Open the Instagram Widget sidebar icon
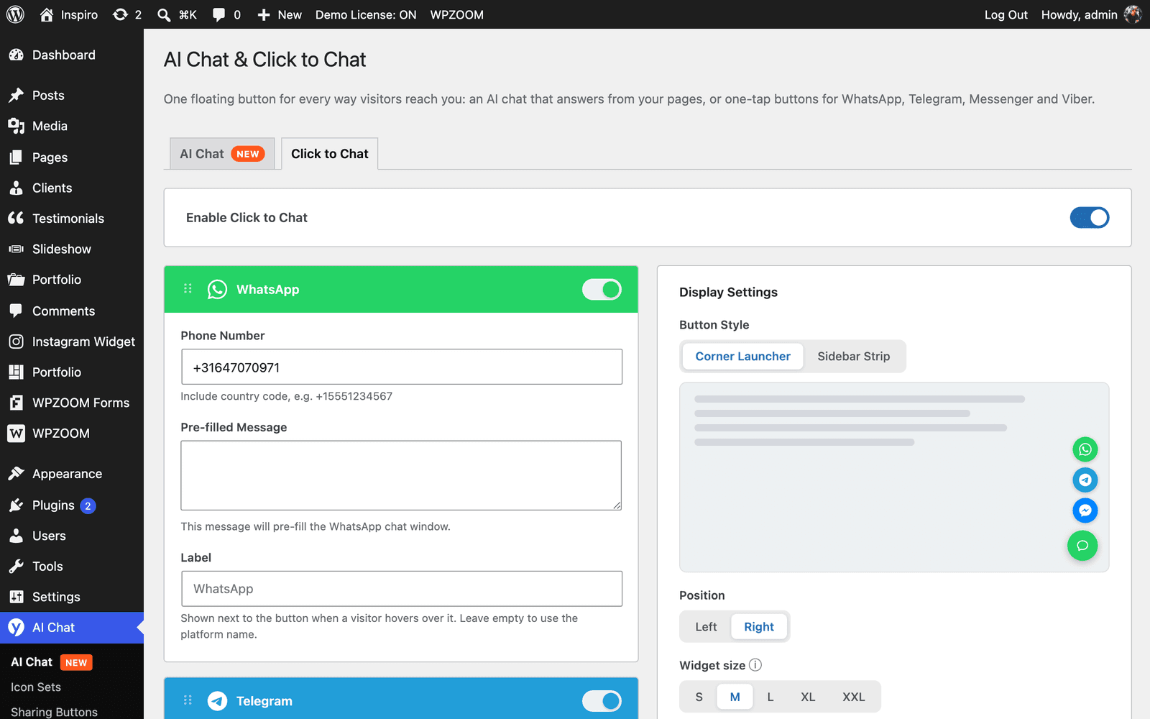The image size is (1150, 719). tap(16, 342)
